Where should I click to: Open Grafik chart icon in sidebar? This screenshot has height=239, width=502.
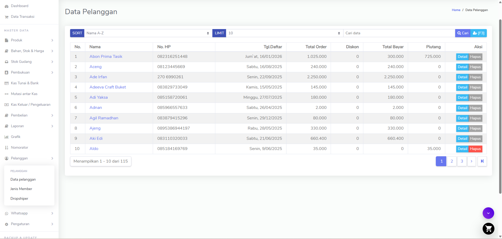(7, 137)
